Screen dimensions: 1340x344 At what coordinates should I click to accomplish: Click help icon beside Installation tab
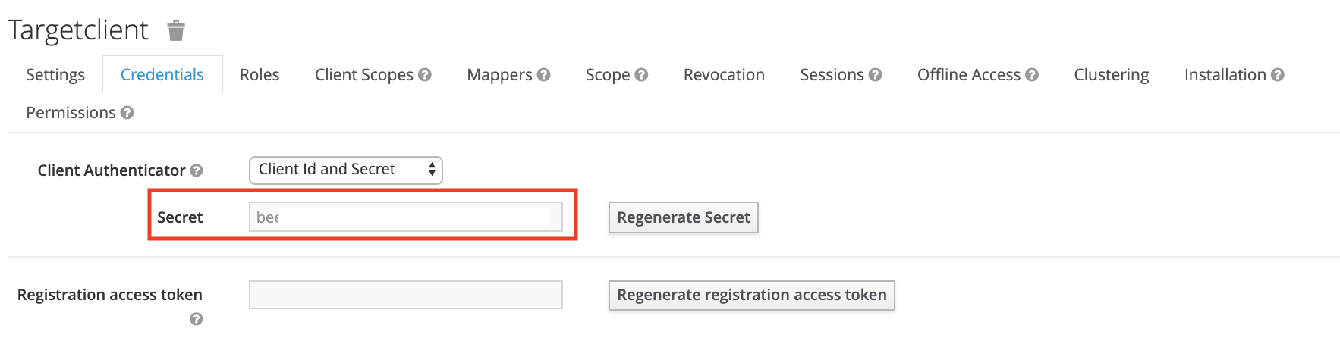[x=1278, y=75]
